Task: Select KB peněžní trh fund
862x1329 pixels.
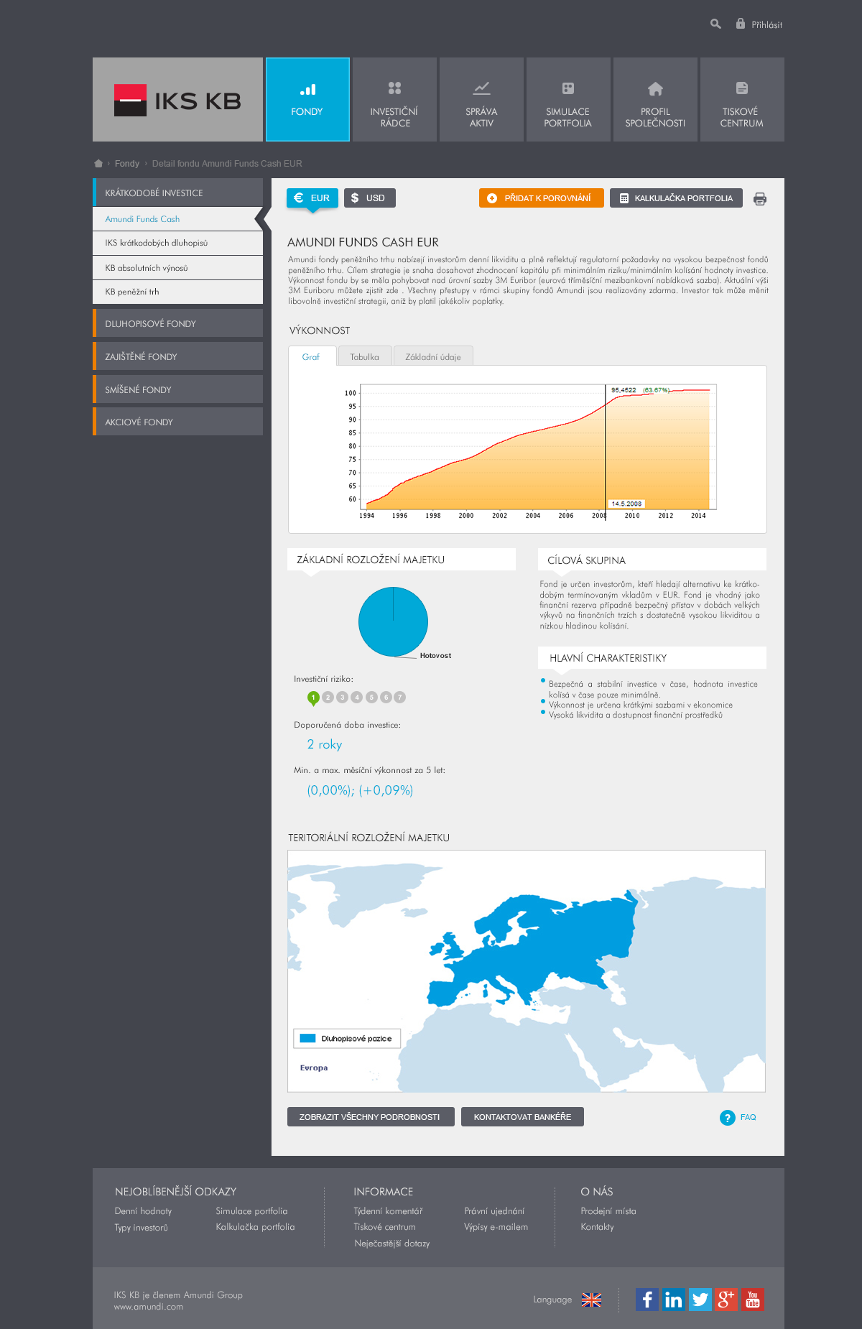Action: point(177,292)
